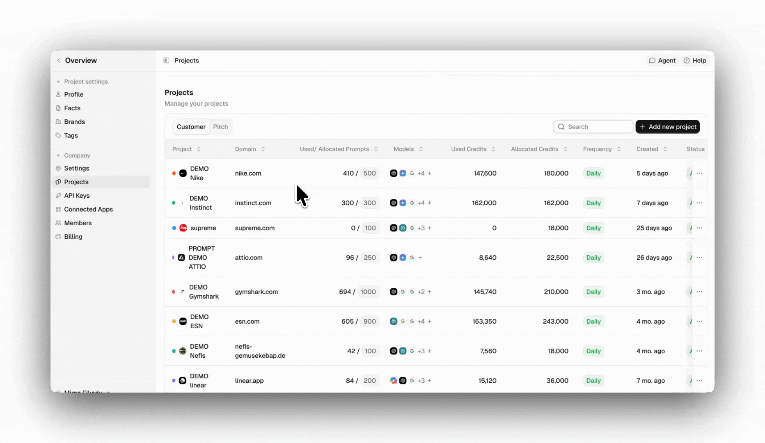The width and height of the screenshot is (765, 443).
Task: Open the nike.com domain cell
Action: click(248, 173)
